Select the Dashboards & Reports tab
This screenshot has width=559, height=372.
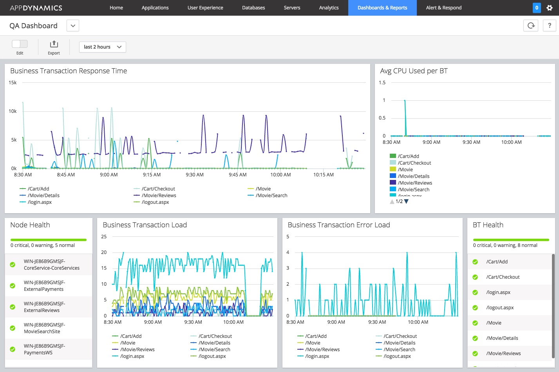(382, 8)
